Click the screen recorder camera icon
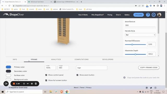This screenshot has width=167, height=94. (x=6, y=84)
